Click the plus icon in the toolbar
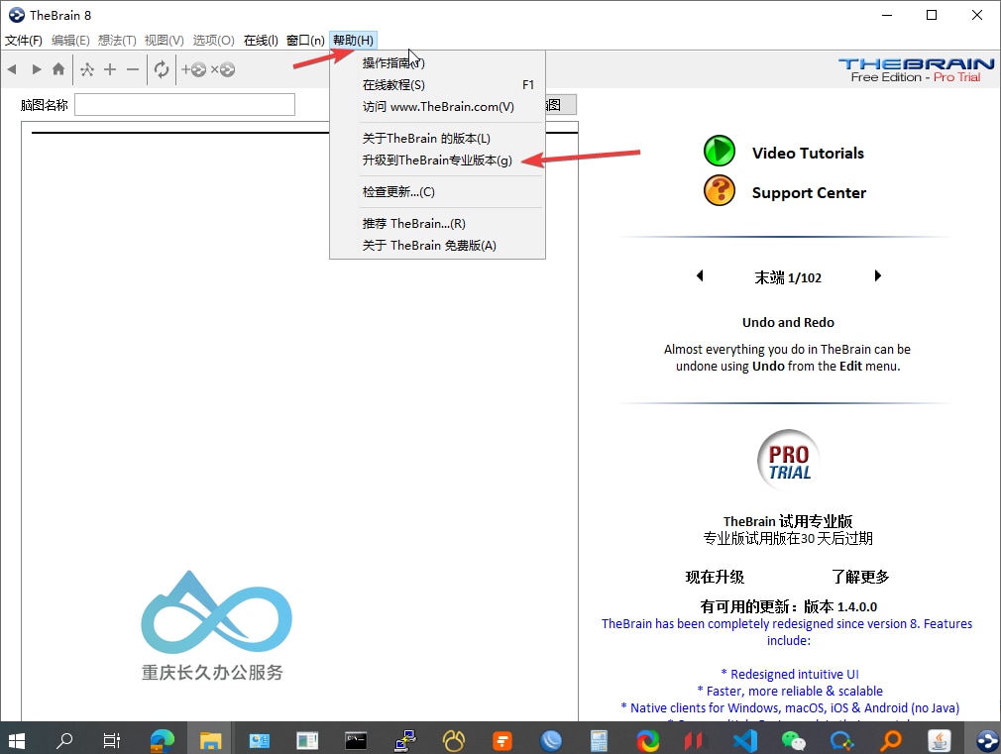1001x754 pixels. point(110,69)
